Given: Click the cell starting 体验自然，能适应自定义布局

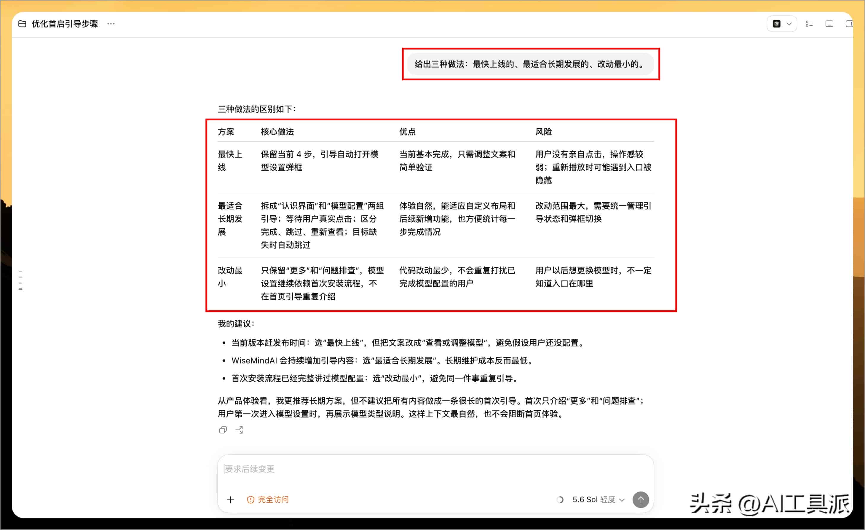Looking at the screenshot, I should [x=457, y=219].
